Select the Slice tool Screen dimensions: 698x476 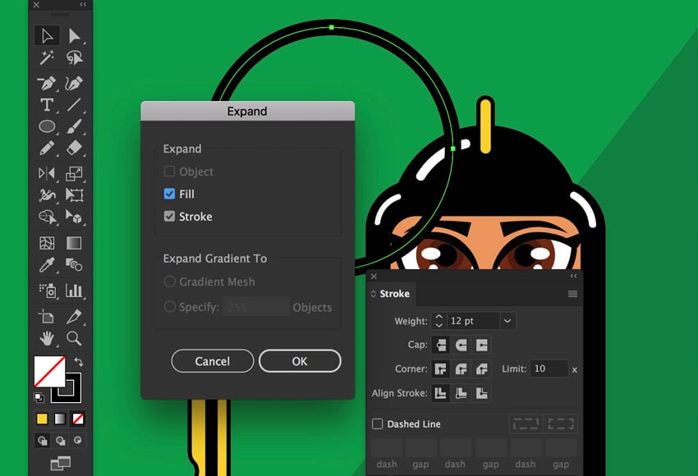(74, 317)
